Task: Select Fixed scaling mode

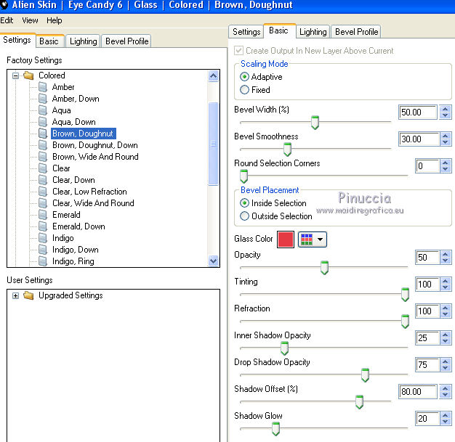Action: pyautogui.click(x=244, y=90)
